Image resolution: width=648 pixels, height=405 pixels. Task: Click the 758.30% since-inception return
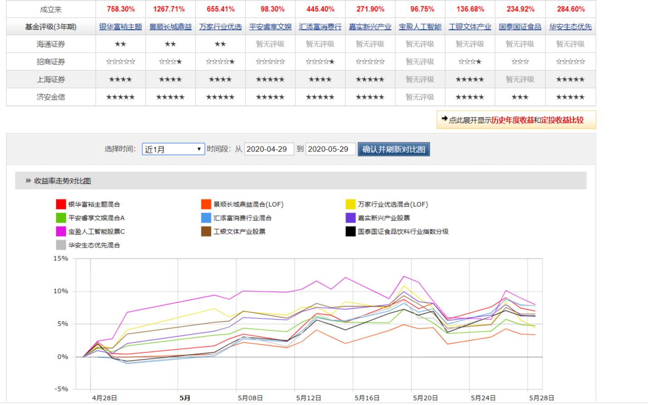point(121,9)
